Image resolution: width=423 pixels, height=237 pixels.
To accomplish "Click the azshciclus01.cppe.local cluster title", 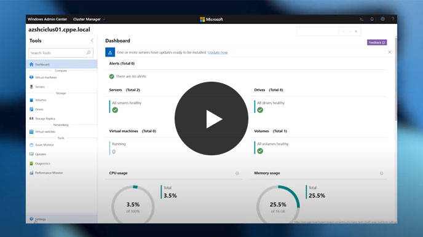I will [x=60, y=29].
